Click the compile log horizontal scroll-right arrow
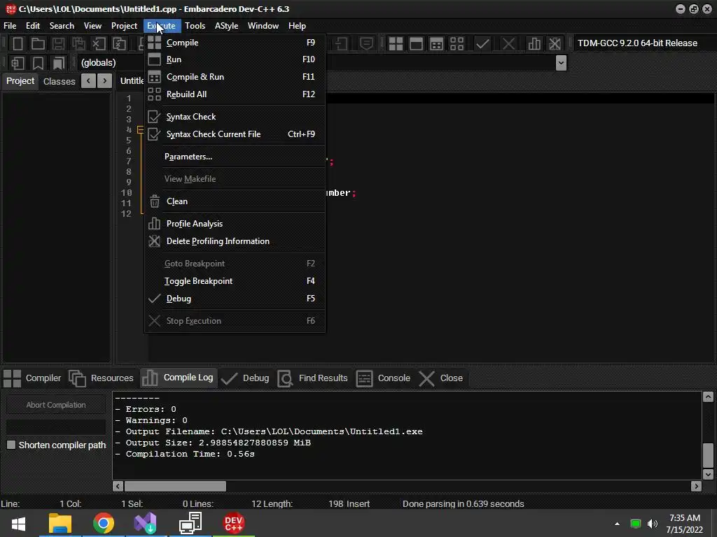 tap(696, 487)
